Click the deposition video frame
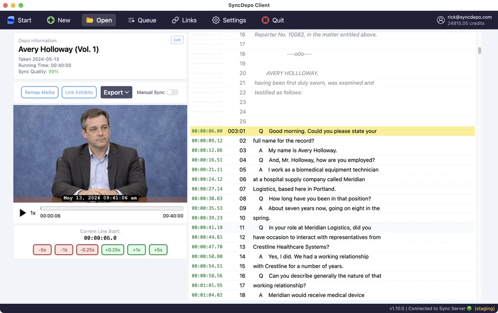The width and height of the screenshot is (498, 313). (100, 154)
